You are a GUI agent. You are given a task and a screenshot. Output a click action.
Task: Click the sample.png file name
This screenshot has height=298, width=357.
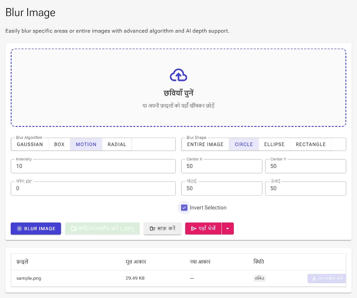[x=29, y=278]
